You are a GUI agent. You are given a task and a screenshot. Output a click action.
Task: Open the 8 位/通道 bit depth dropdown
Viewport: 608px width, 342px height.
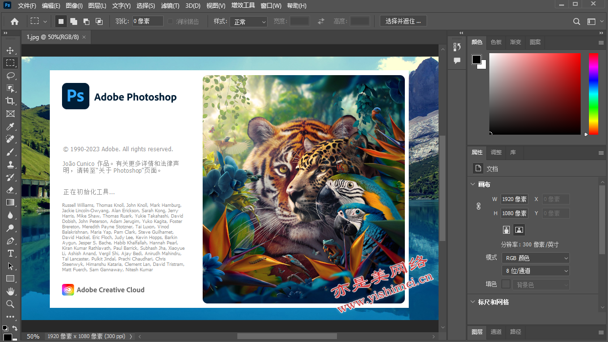(536, 270)
